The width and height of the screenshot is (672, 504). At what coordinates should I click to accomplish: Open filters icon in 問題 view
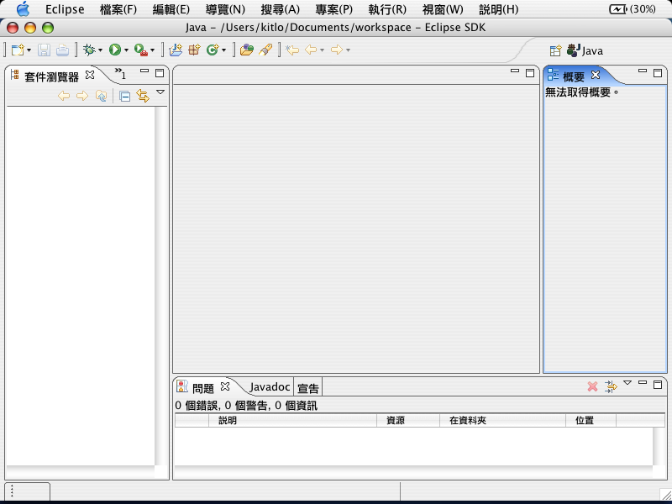click(x=611, y=386)
